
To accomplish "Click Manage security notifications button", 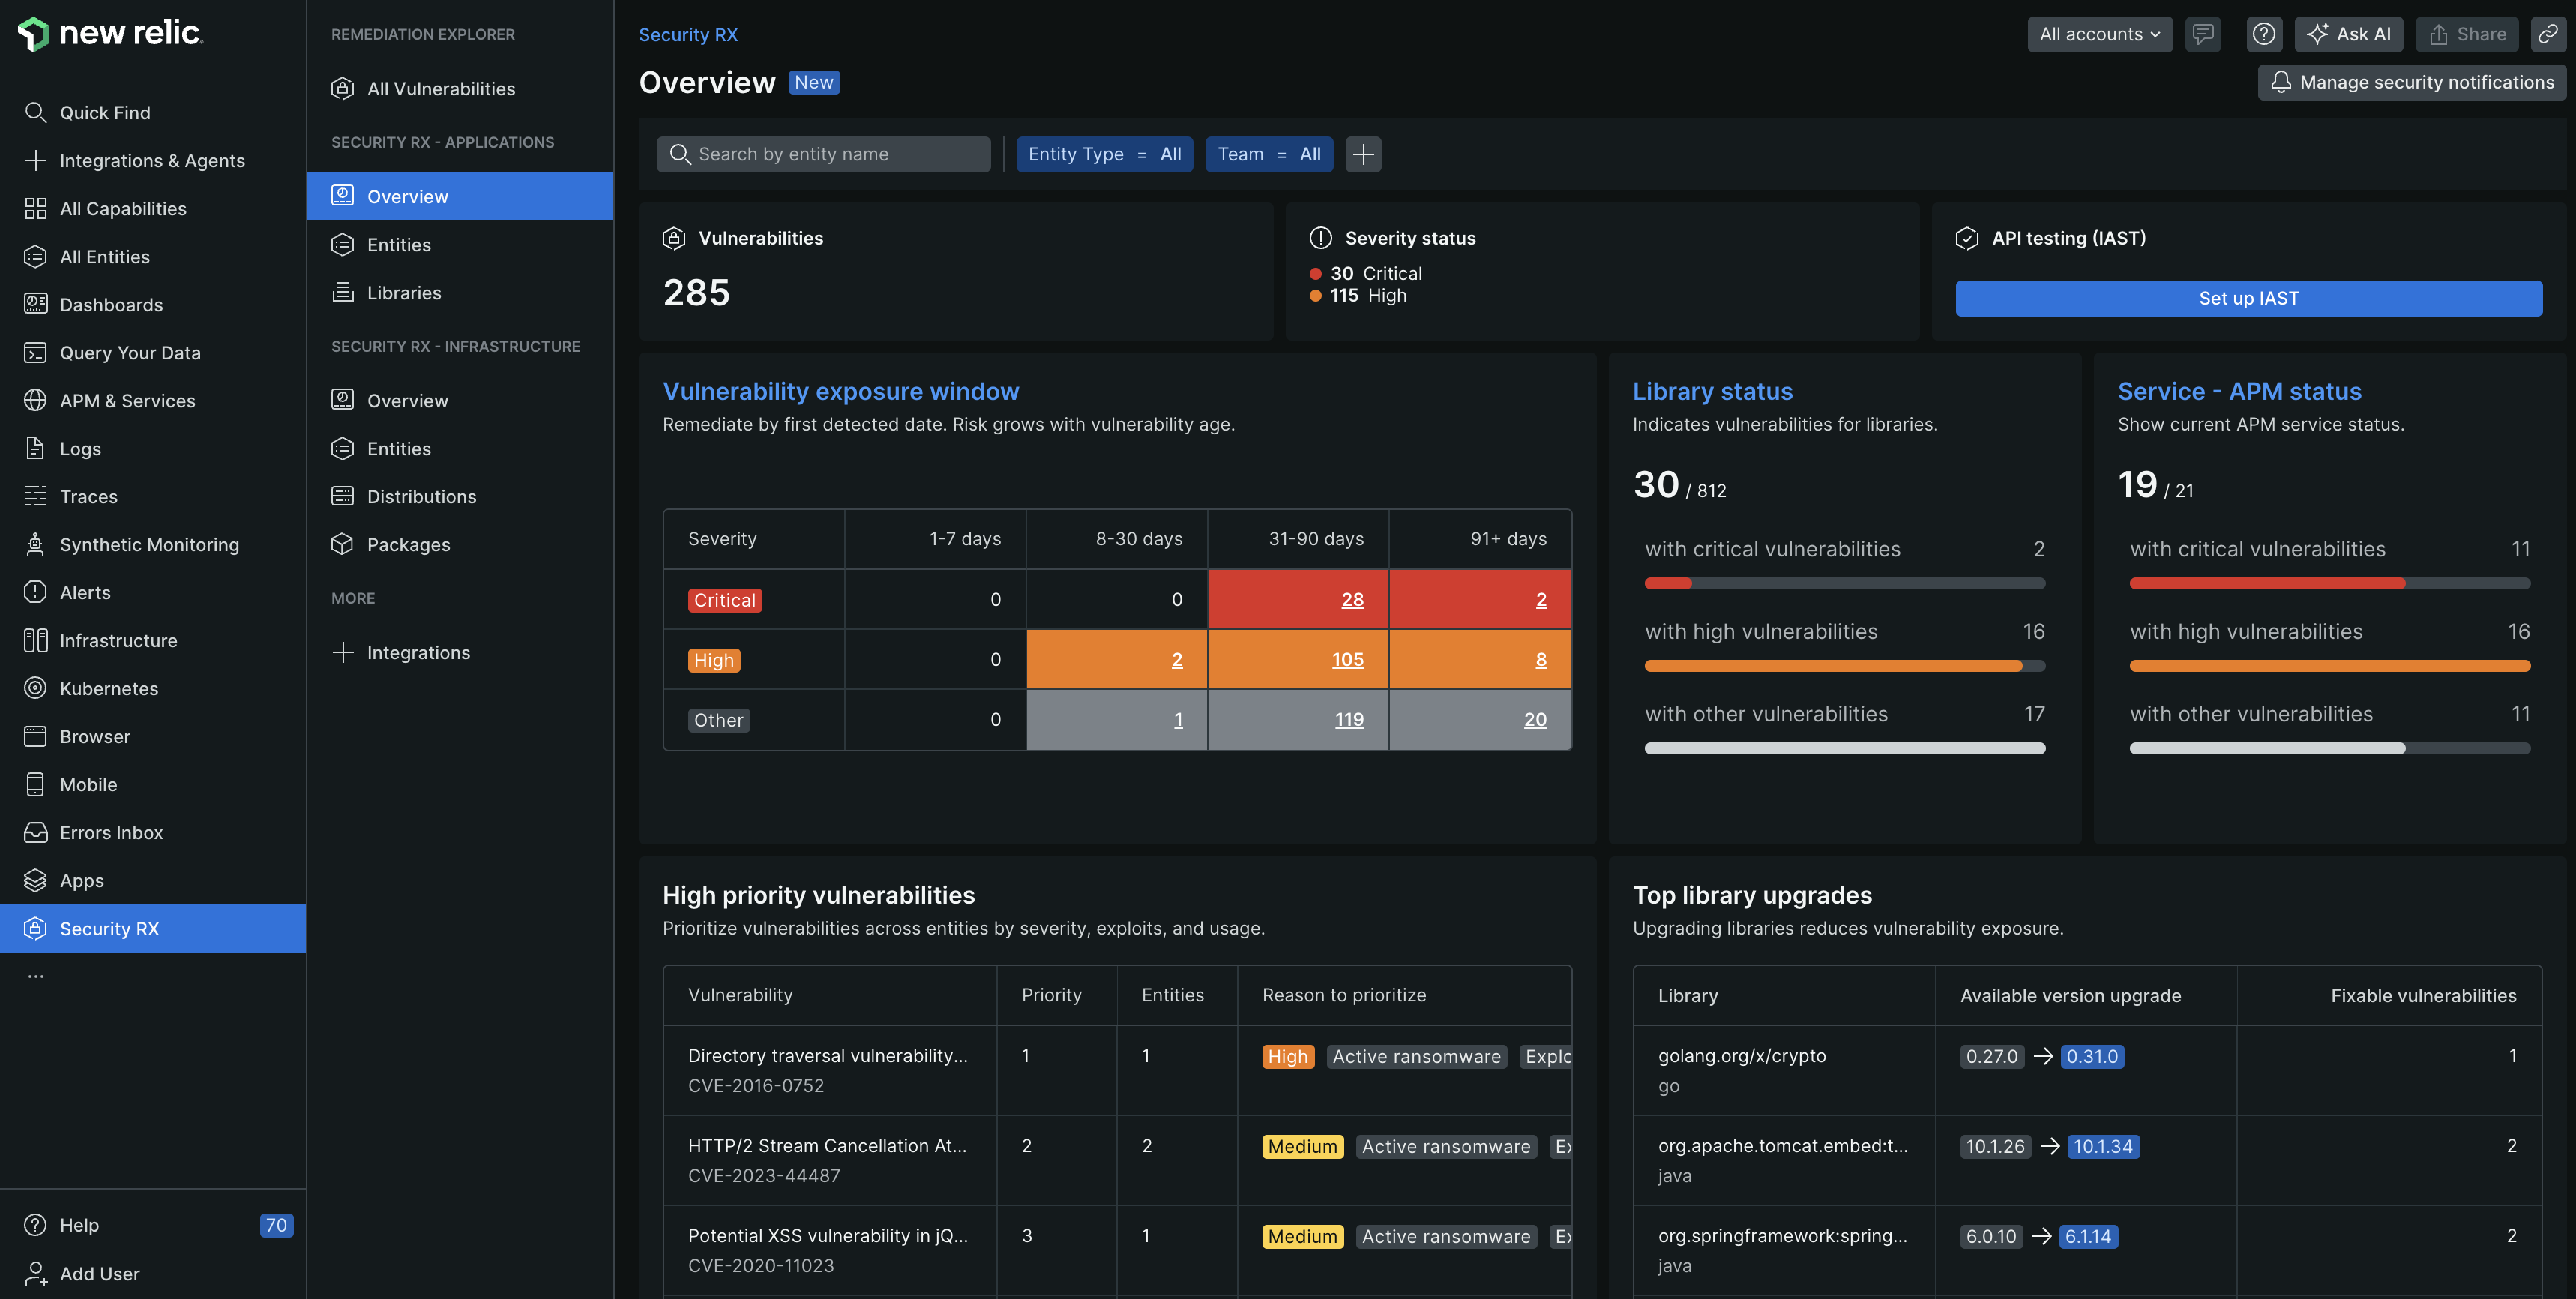I will click(x=2412, y=82).
